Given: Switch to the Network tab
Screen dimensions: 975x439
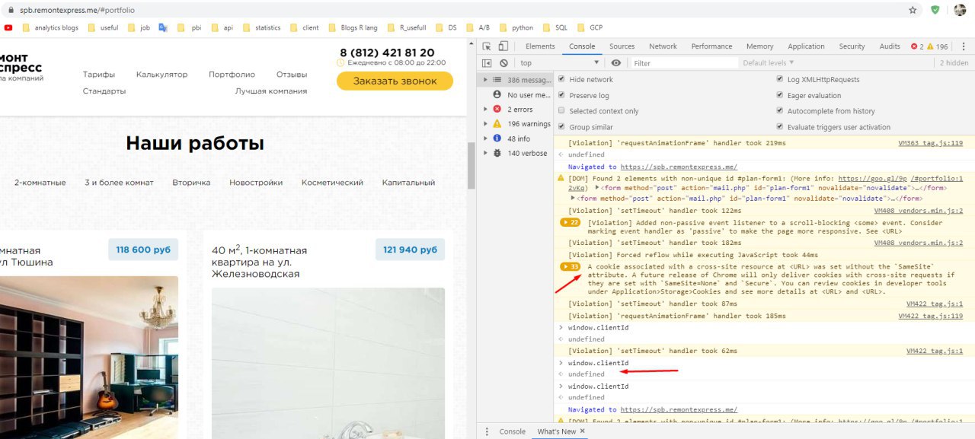Looking at the screenshot, I should 663,46.
